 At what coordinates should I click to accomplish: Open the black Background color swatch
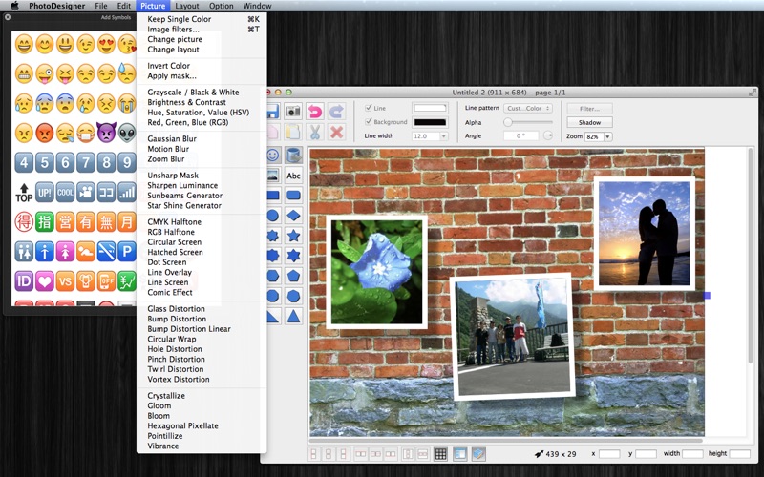point(430,122)
